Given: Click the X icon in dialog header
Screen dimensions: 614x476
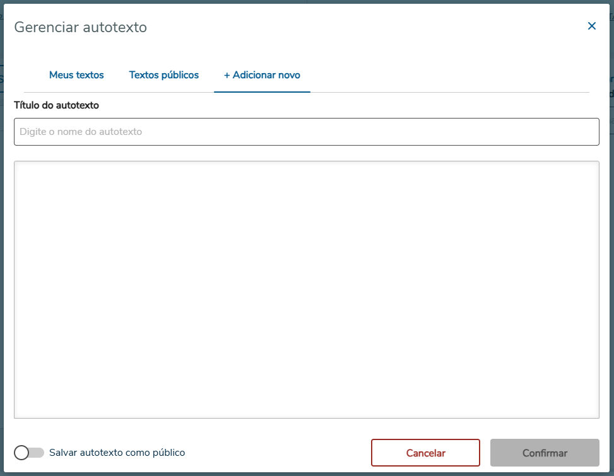Looking at the screenshot, I should coord(591,26).
